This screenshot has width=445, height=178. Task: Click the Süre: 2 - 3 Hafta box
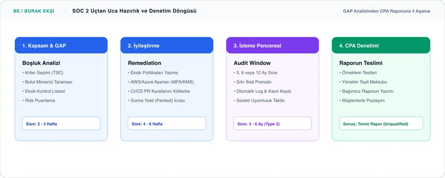[61, 123]
